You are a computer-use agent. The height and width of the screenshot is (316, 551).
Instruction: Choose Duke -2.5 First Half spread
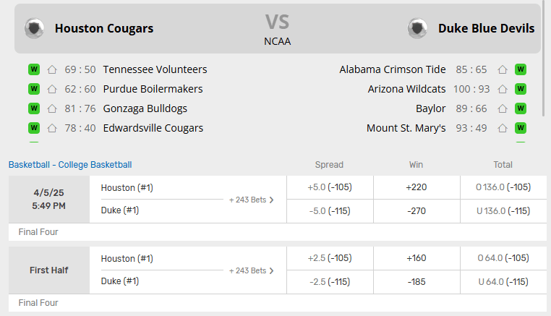point(330,282)
